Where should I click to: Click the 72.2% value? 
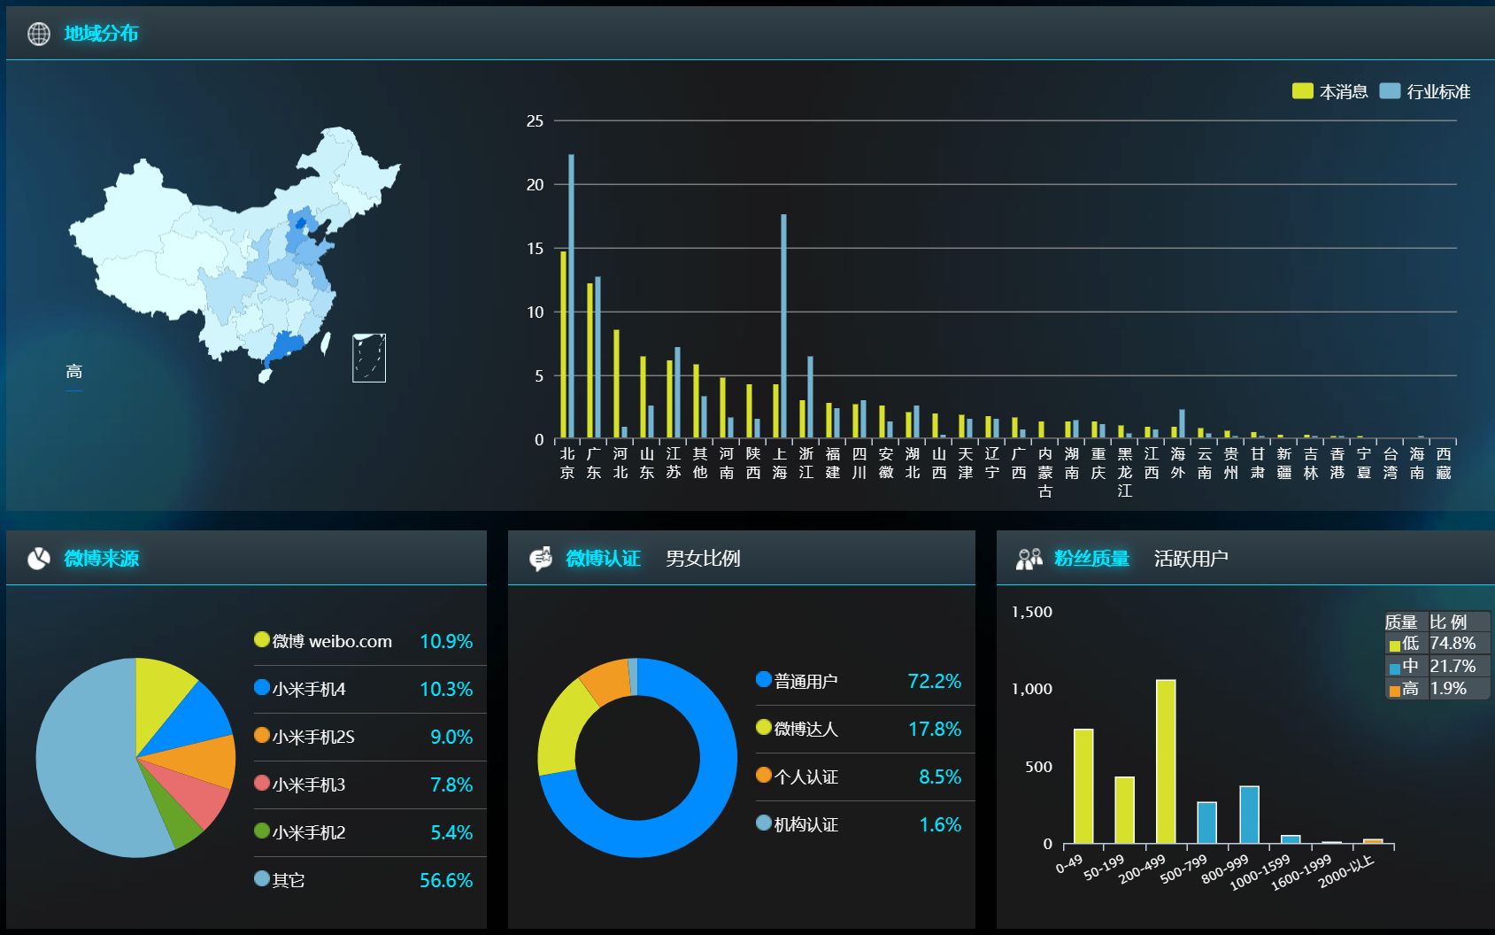pyautogui.click(x=935, y=682)
